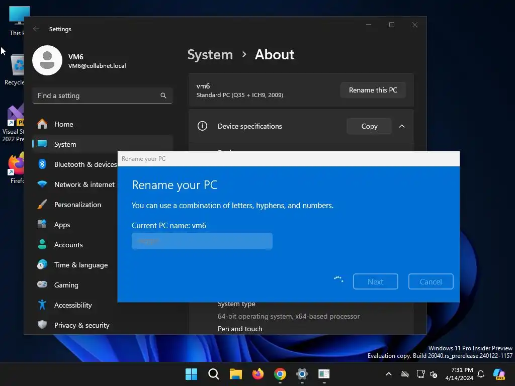Viewport: 515px width, 386px height.
Task: Click the 64-bit operating system text
Action: click(x=289, y=316)
